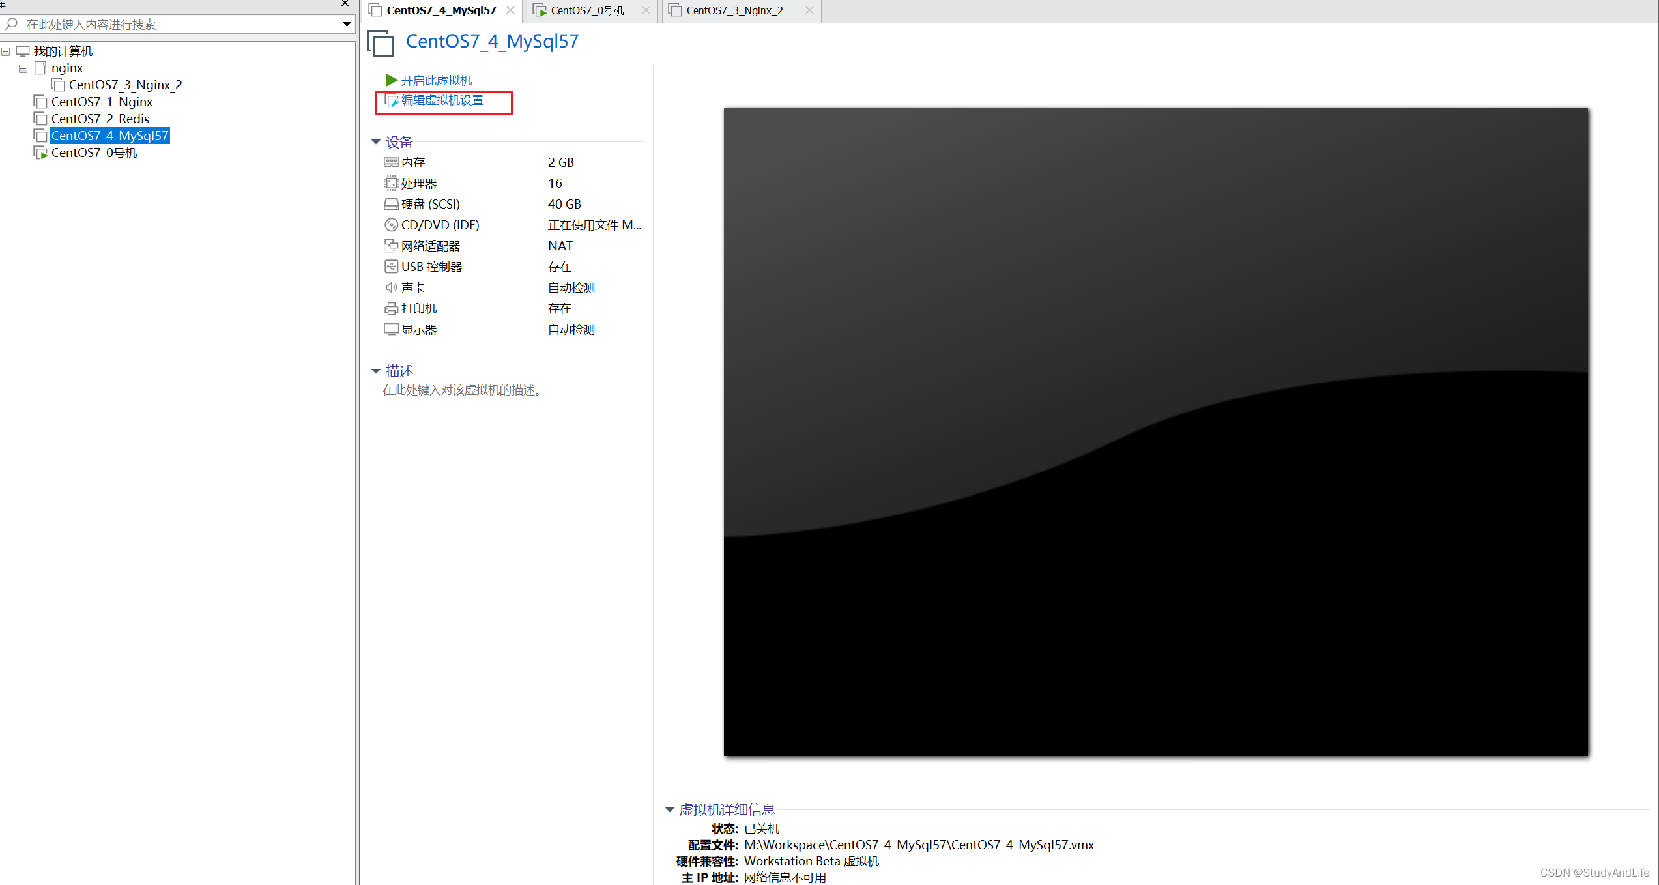Collapse the 设备 devices section
The height and width of the screenshot is (885, 1659).
376,142
